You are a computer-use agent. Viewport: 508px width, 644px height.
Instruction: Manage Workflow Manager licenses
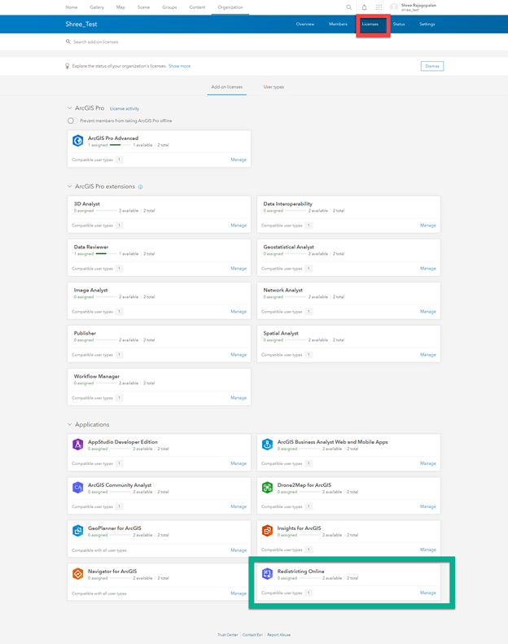(x=239, y=398)
